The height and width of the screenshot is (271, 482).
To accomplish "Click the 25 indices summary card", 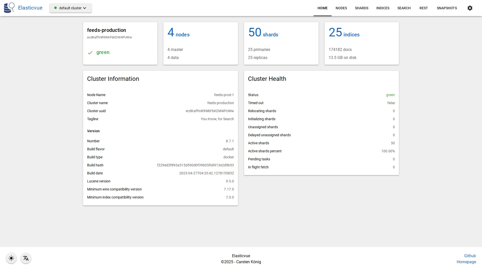I will (361, 43).
